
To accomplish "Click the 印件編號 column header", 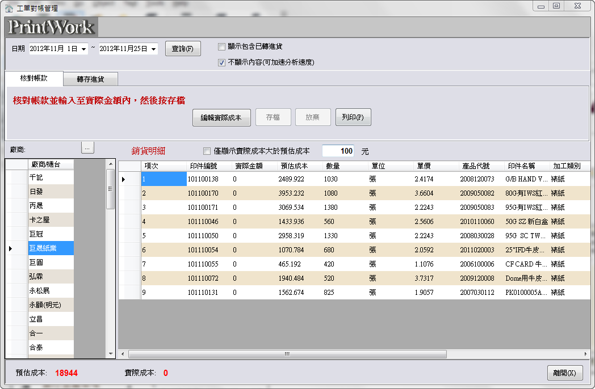I will 209,166.
